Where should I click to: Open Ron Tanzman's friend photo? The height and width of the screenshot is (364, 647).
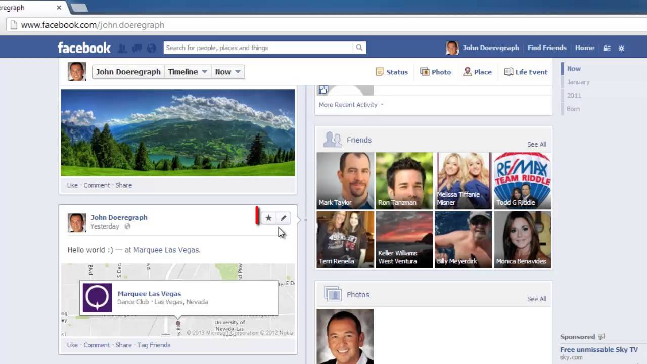(x=404, y=180)
